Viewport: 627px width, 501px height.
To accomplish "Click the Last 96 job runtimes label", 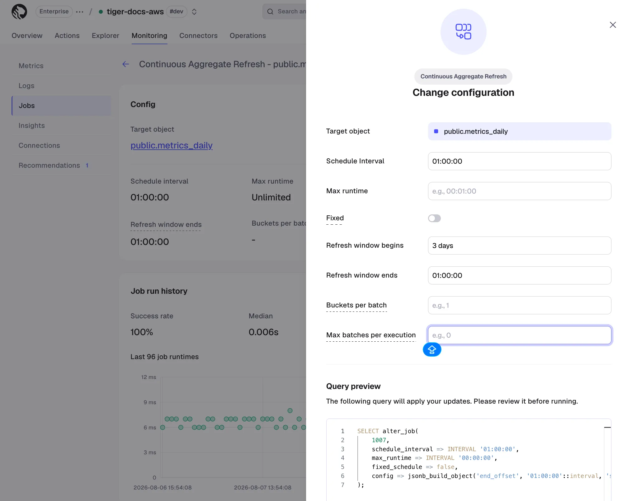I will 164,357.
